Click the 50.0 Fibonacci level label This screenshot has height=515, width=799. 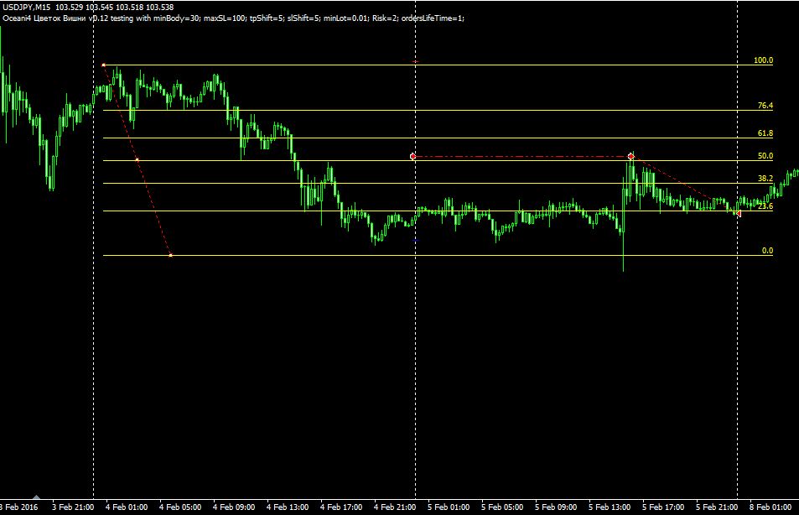tap(765, 156)
